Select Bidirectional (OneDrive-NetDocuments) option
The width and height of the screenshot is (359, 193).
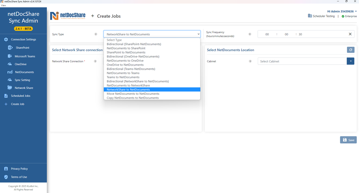pyautogui.click(x=152, y=56)
